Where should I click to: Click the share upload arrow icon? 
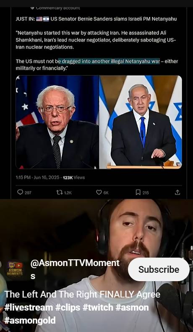coord(177,192)
